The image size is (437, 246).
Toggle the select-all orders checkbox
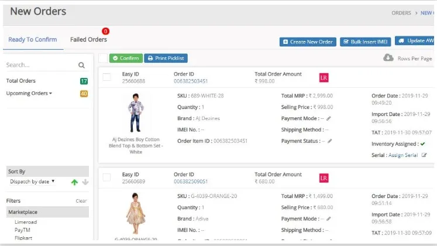tap(103, 58)
